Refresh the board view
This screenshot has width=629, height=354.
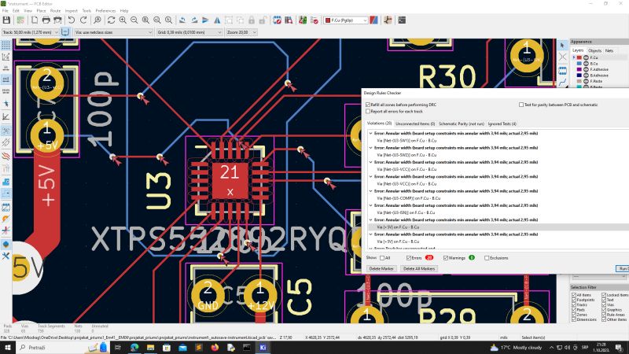(x=111, y=20)
